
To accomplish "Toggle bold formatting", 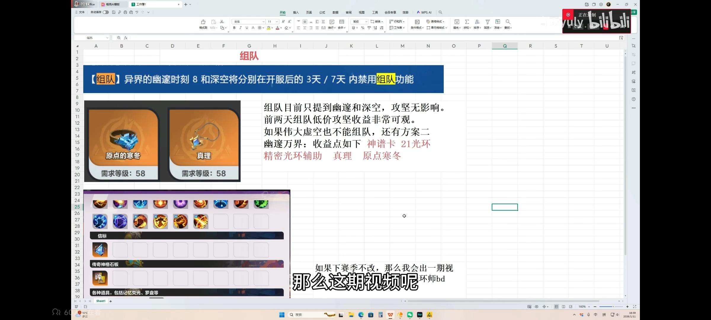I will pyautogui.click(x=234, y=28).
